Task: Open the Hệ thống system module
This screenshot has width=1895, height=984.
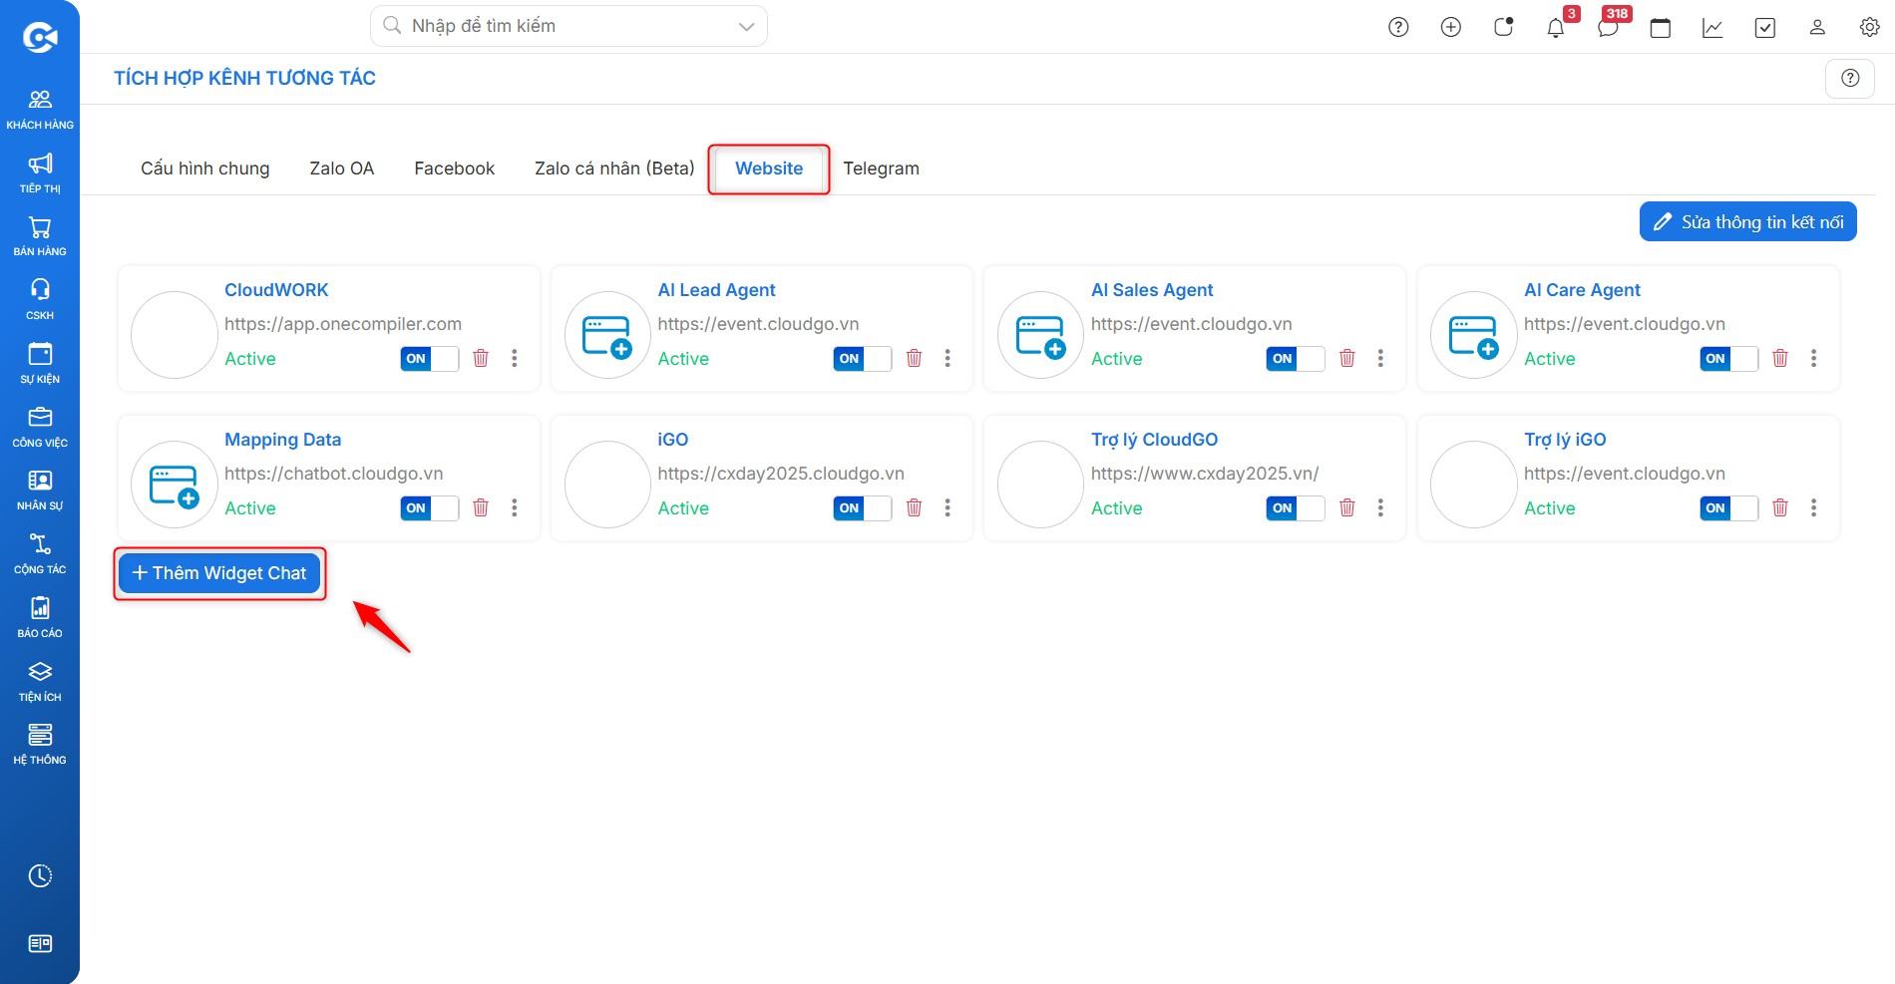Action: 40,745
